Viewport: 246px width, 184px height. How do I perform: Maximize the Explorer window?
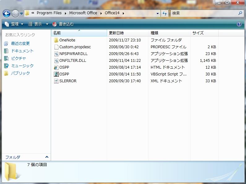tap(227, 2)
